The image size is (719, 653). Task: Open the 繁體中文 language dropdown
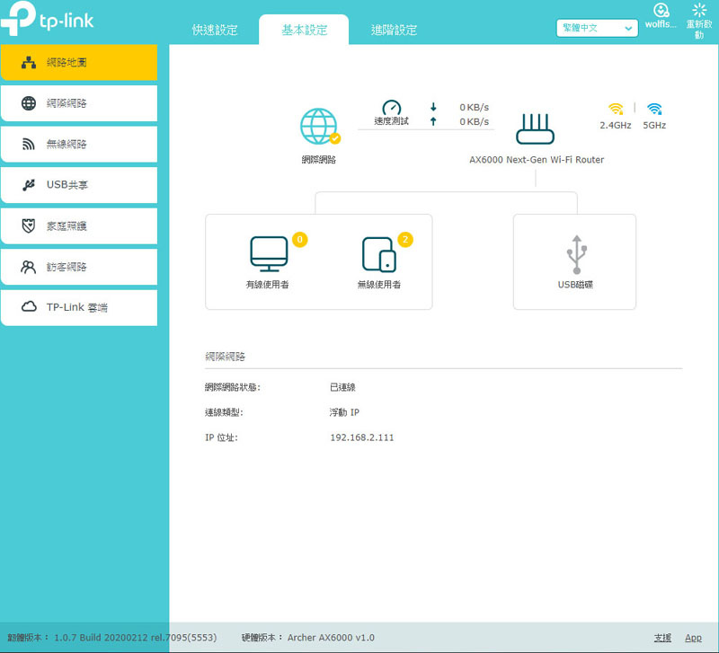(597, 28)
